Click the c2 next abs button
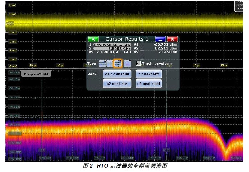249x172 pixels. click(117, 84)
